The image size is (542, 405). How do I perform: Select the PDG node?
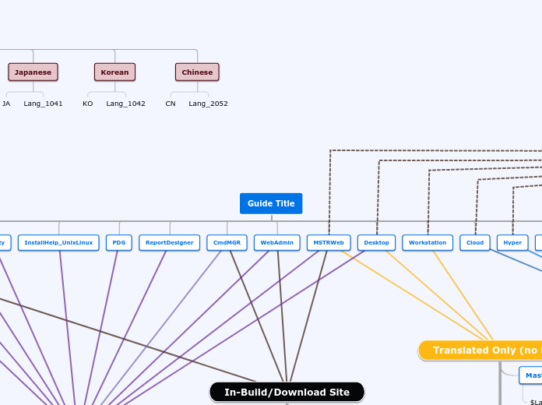click(119, 242)
